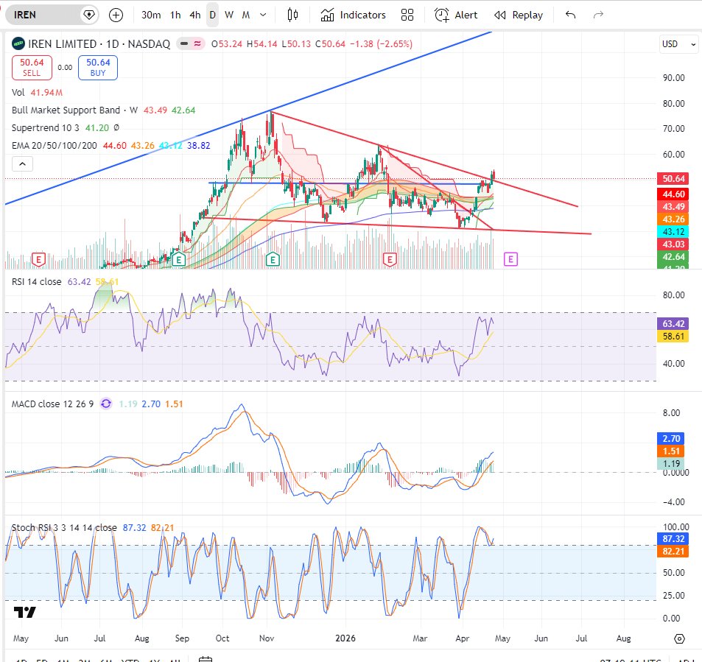Create an Alert
Viewport: 702px width, 662px height.
point(456,15)
